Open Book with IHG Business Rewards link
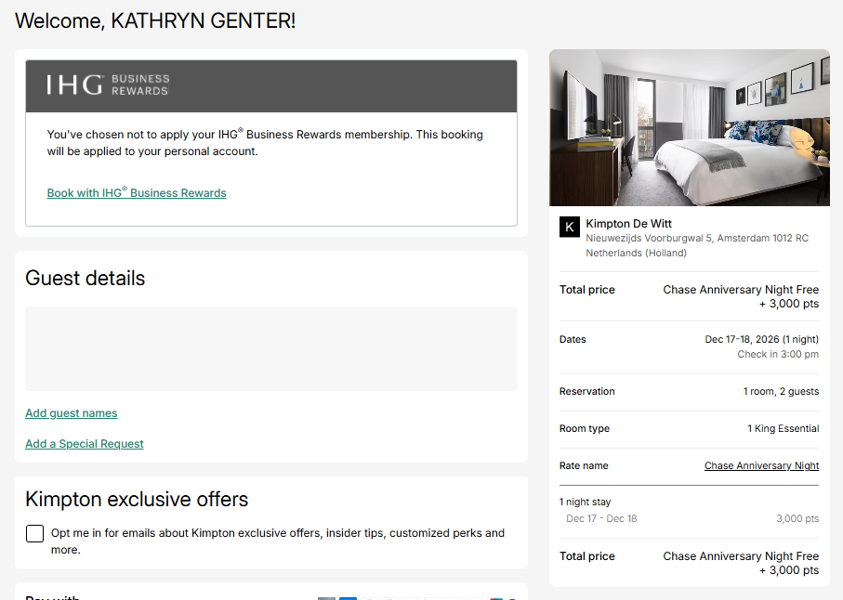Image resolution: width=843 pixels, height=600 pixels. [x=137, y=192]
